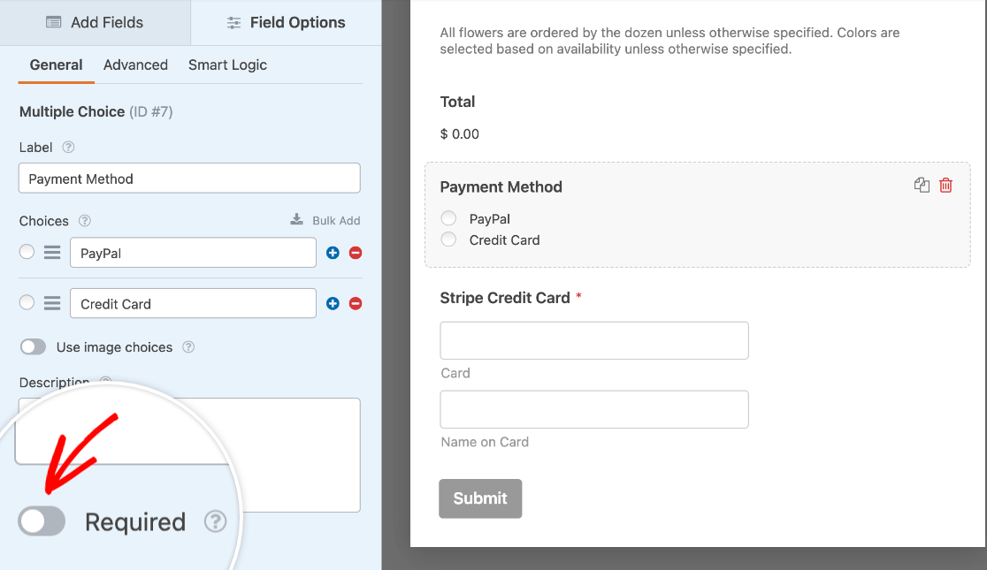
Task: Click the flowers ordering description text
Action: (x=669, y=41)
